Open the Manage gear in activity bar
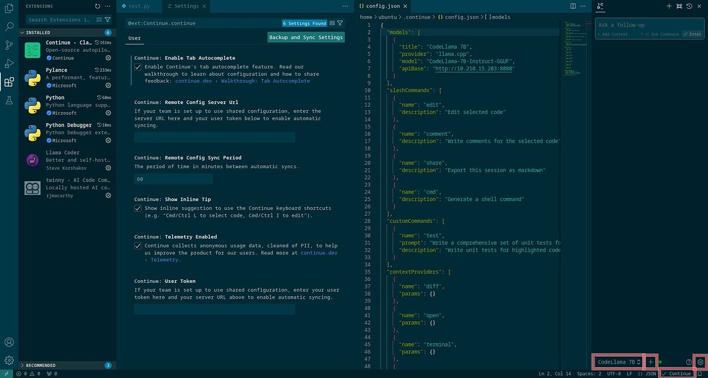This screenshot has height=378, width=708. 9,360
